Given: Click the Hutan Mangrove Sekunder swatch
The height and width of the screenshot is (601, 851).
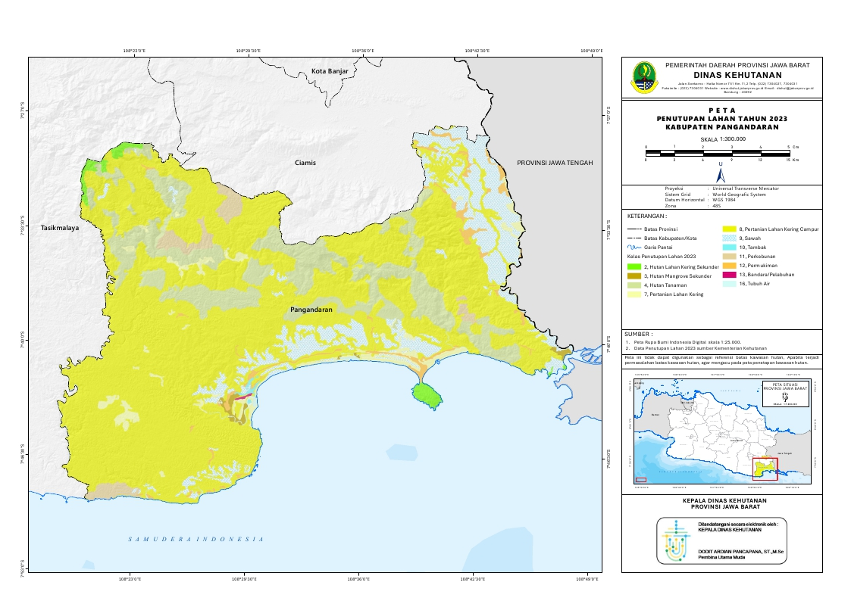Looking at the screenshot, I should coord(635,276).
